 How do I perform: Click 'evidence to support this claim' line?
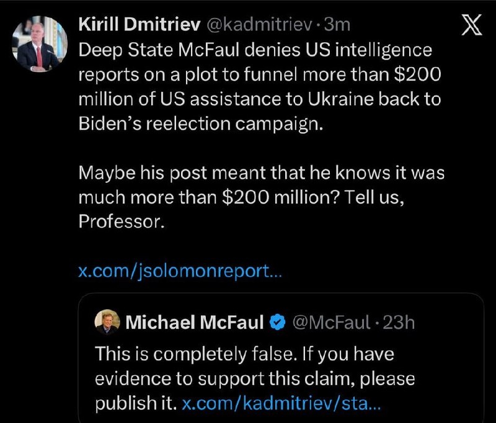coord(254,378)
